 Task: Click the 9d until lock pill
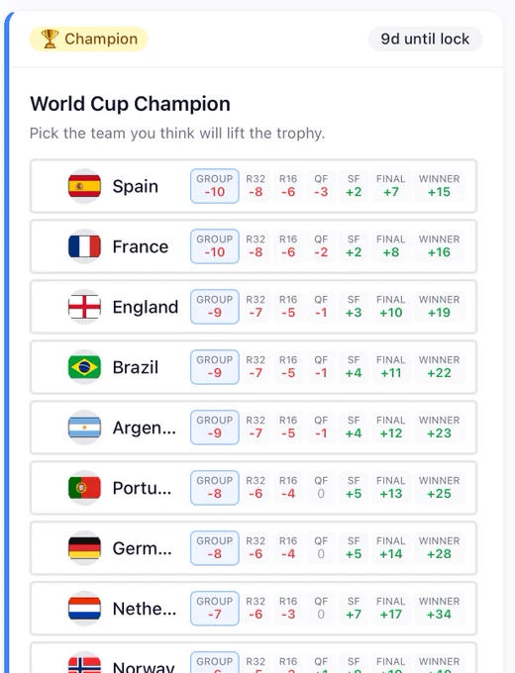click(x=425, y=39)
